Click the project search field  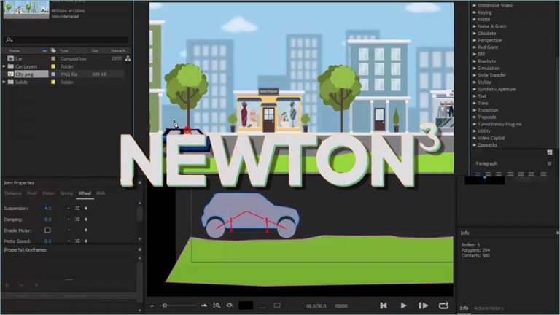pos(66,39)
